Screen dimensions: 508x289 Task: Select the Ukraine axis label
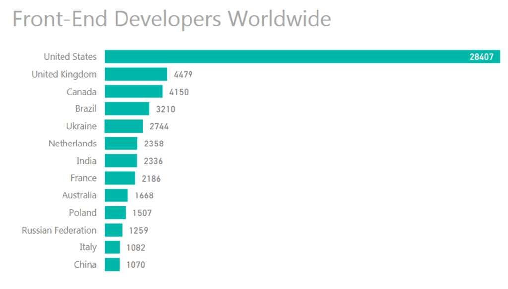81,126
